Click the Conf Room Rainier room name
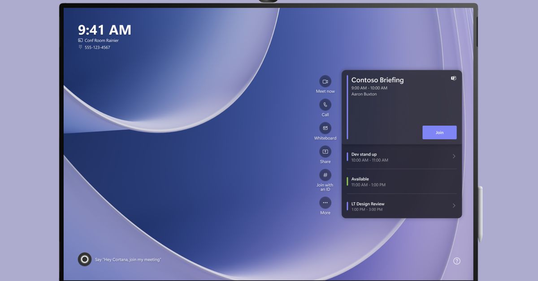Viewport: 538px width, 281px height. click(x=102, y=41)
